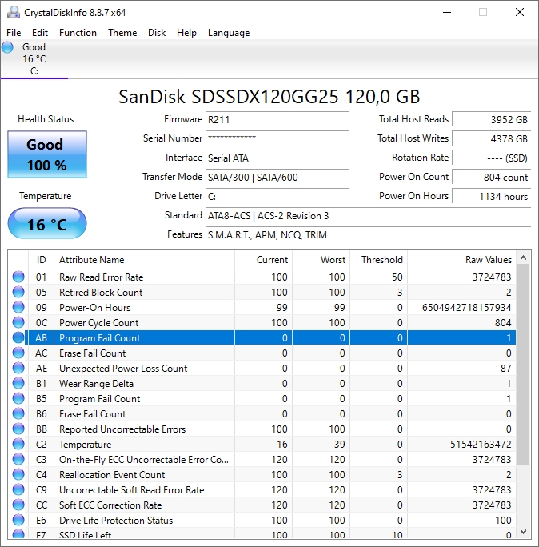Image resolution: width=539 pixels, height=547 pixels.
Task: Select the Retired Block Count row
Action: 262,292
